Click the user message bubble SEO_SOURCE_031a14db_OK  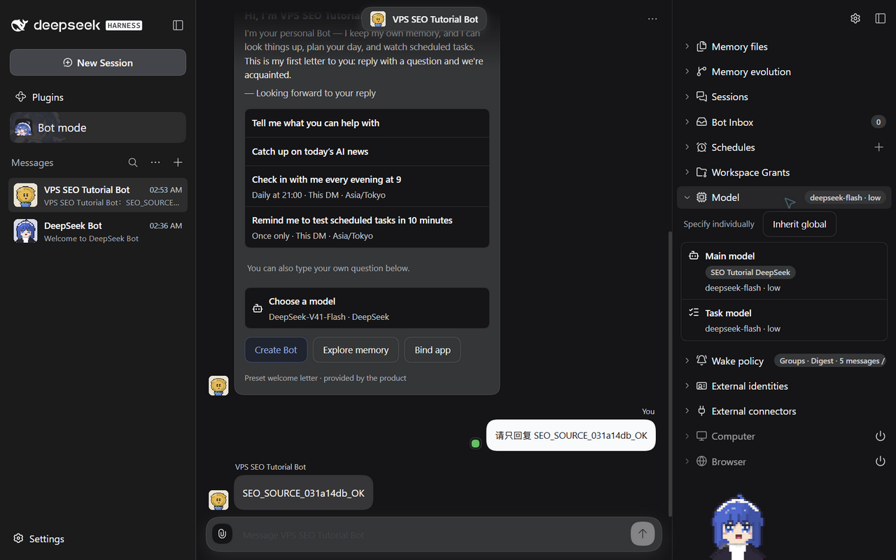tap(571, 435)
